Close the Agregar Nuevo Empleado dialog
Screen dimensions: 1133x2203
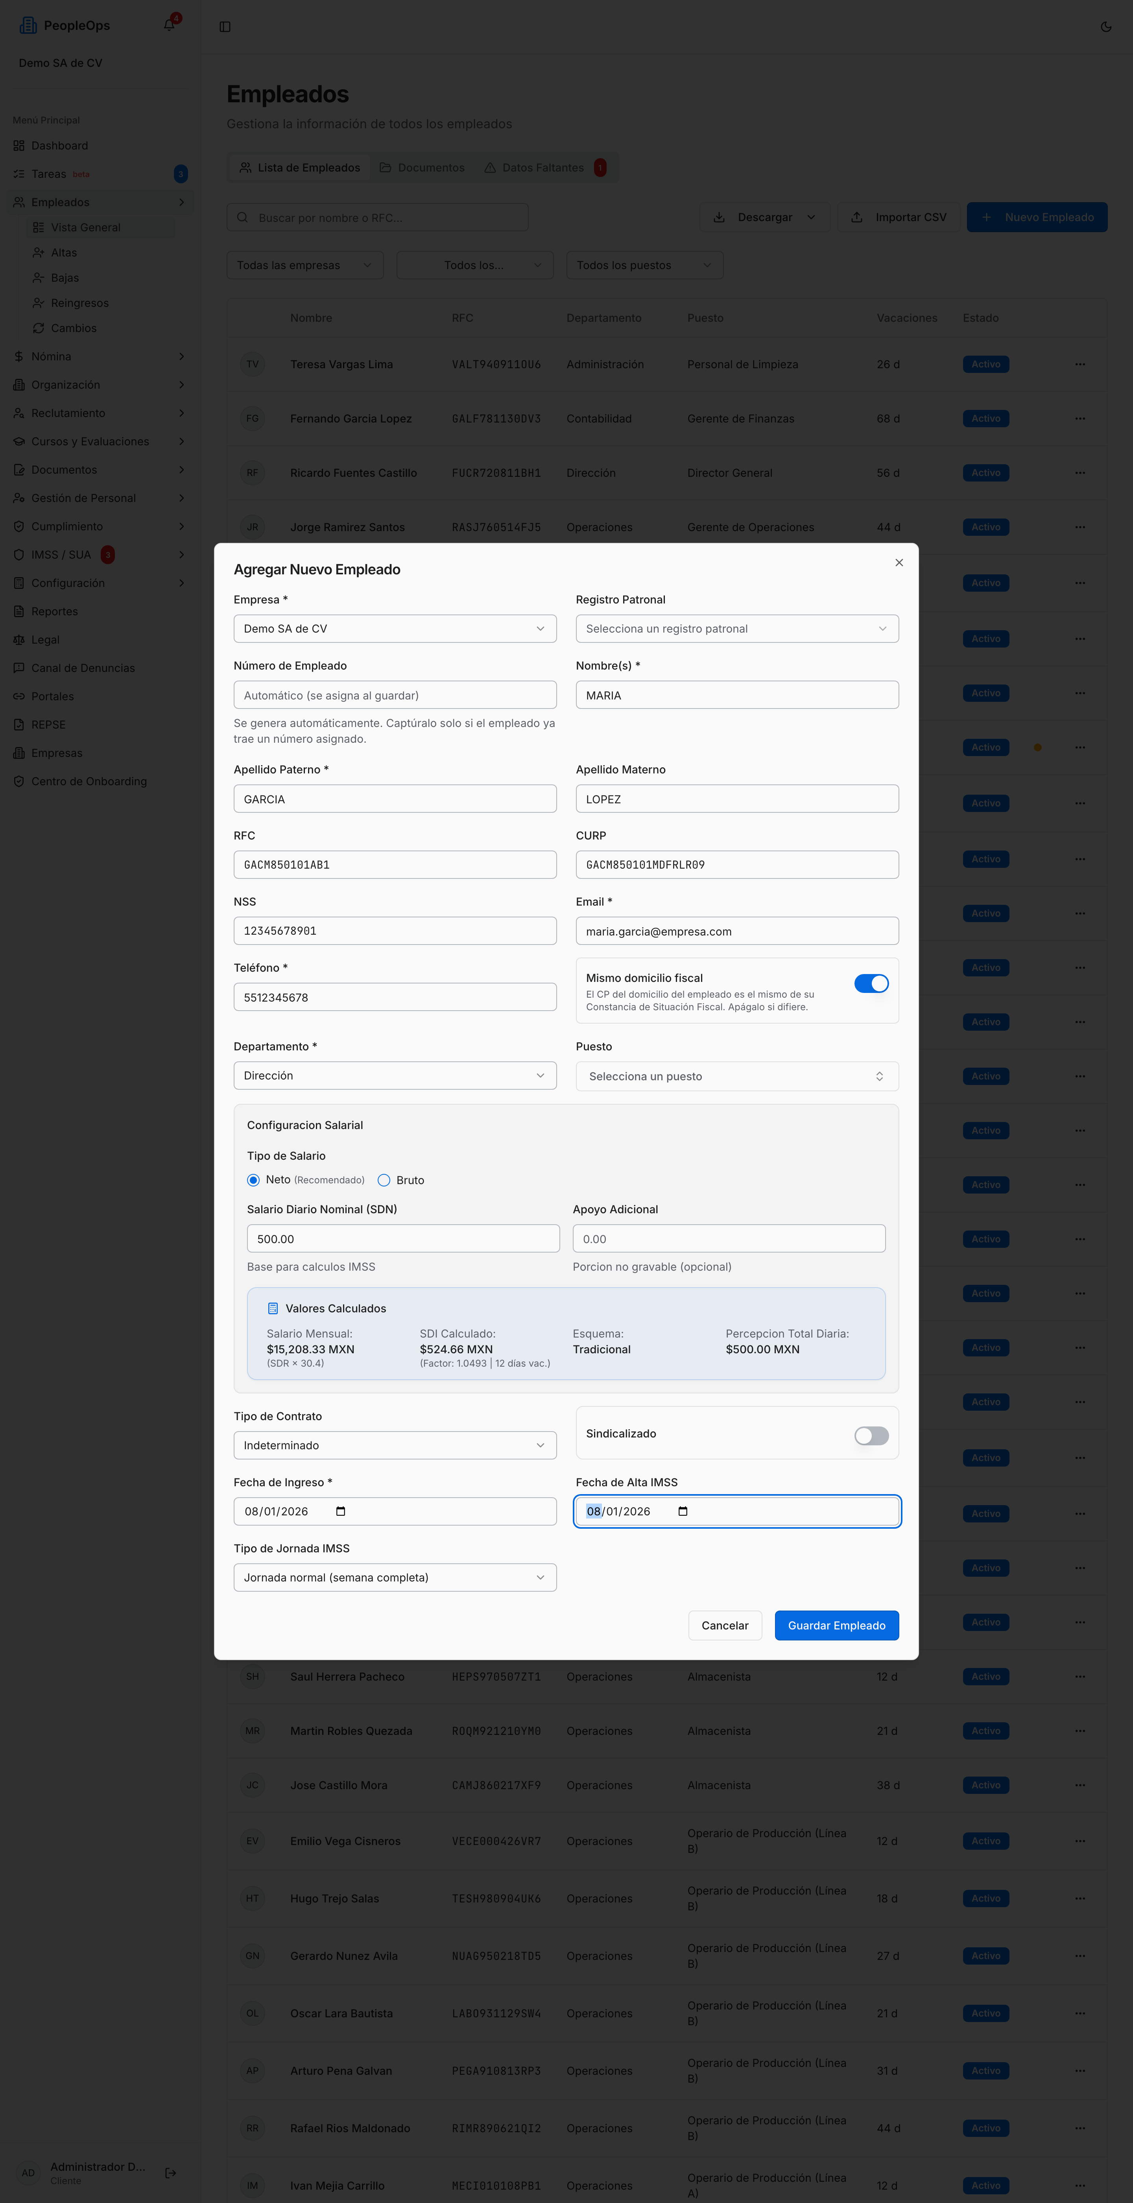tap(899, 562)
